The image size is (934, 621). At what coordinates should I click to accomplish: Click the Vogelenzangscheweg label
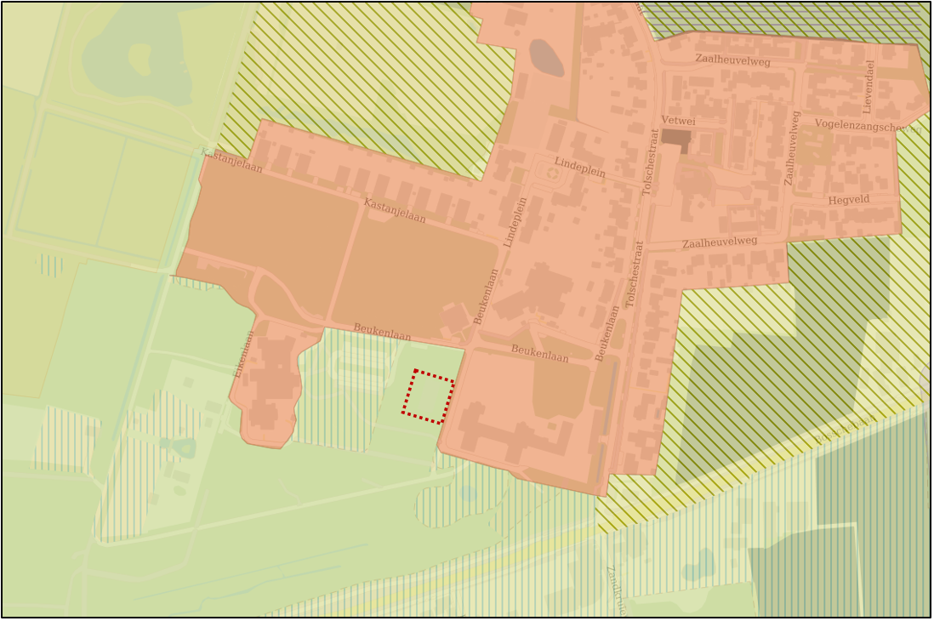pos(868,126)
